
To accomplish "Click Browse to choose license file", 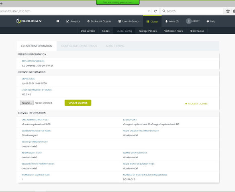I will click(27, 103).
